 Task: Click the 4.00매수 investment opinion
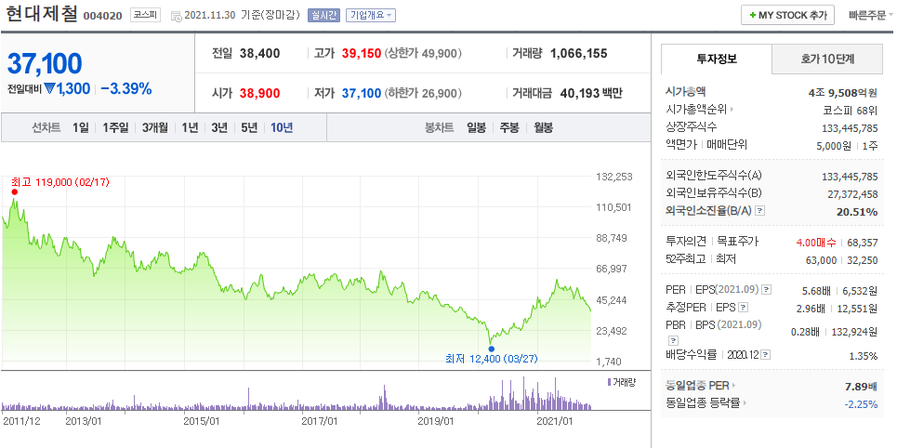(x=815, y=243)
